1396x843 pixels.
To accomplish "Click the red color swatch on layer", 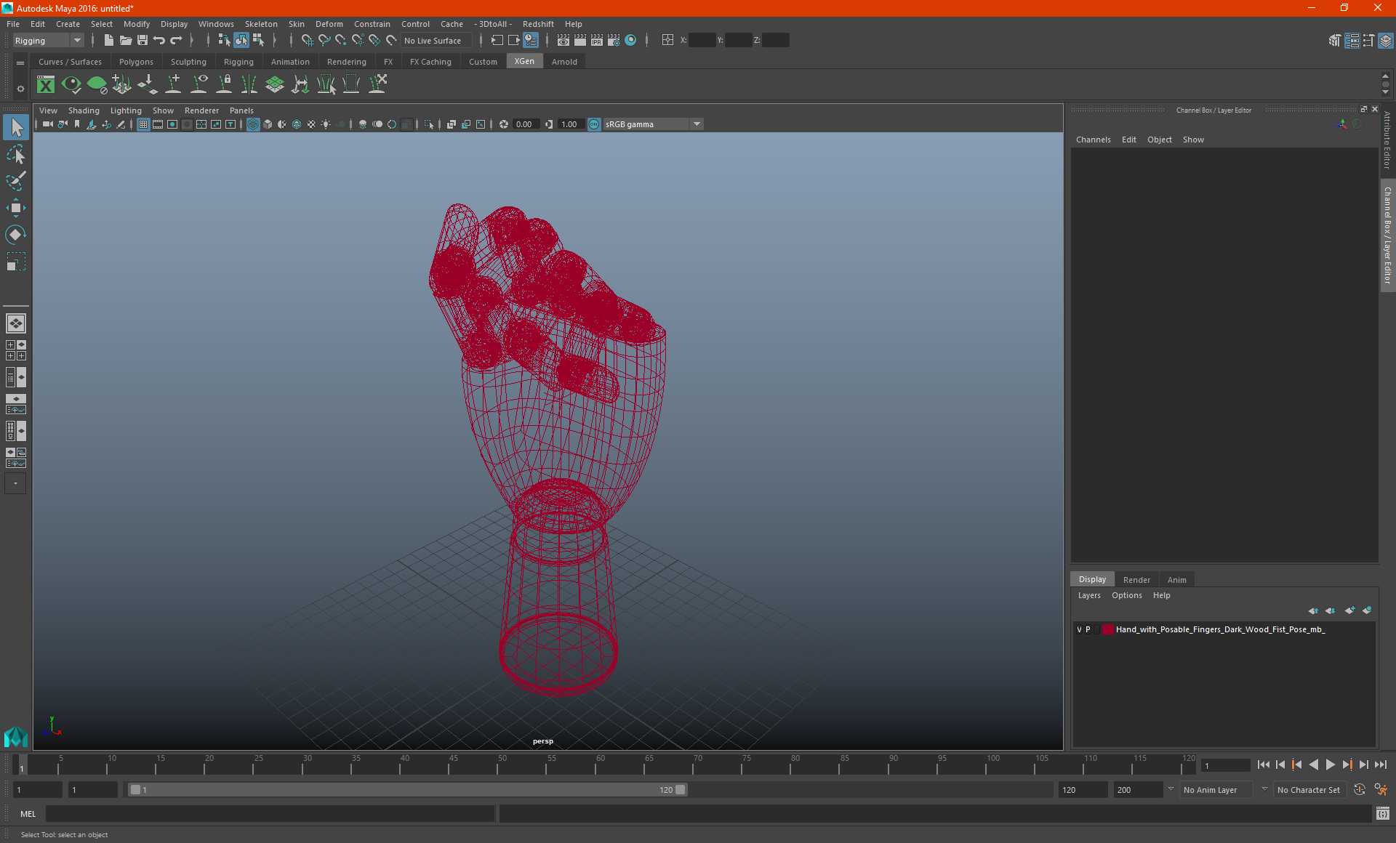I will point(1110,629).
